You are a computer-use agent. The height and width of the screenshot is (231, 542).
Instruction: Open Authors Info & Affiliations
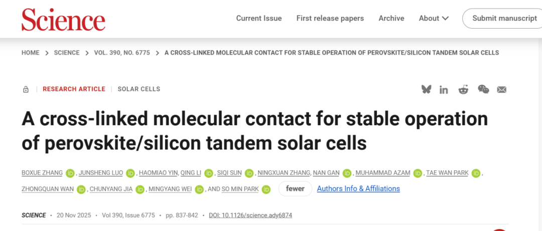click(x=358, y=189)
